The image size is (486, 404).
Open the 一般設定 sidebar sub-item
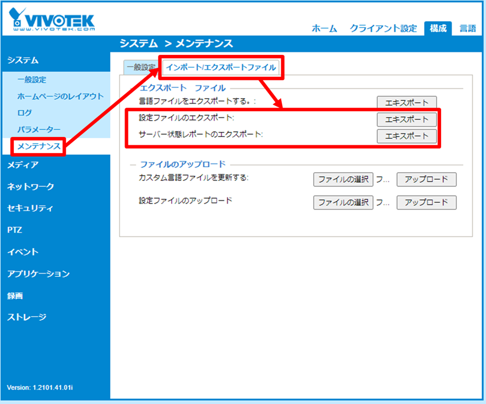pos(32,80)
